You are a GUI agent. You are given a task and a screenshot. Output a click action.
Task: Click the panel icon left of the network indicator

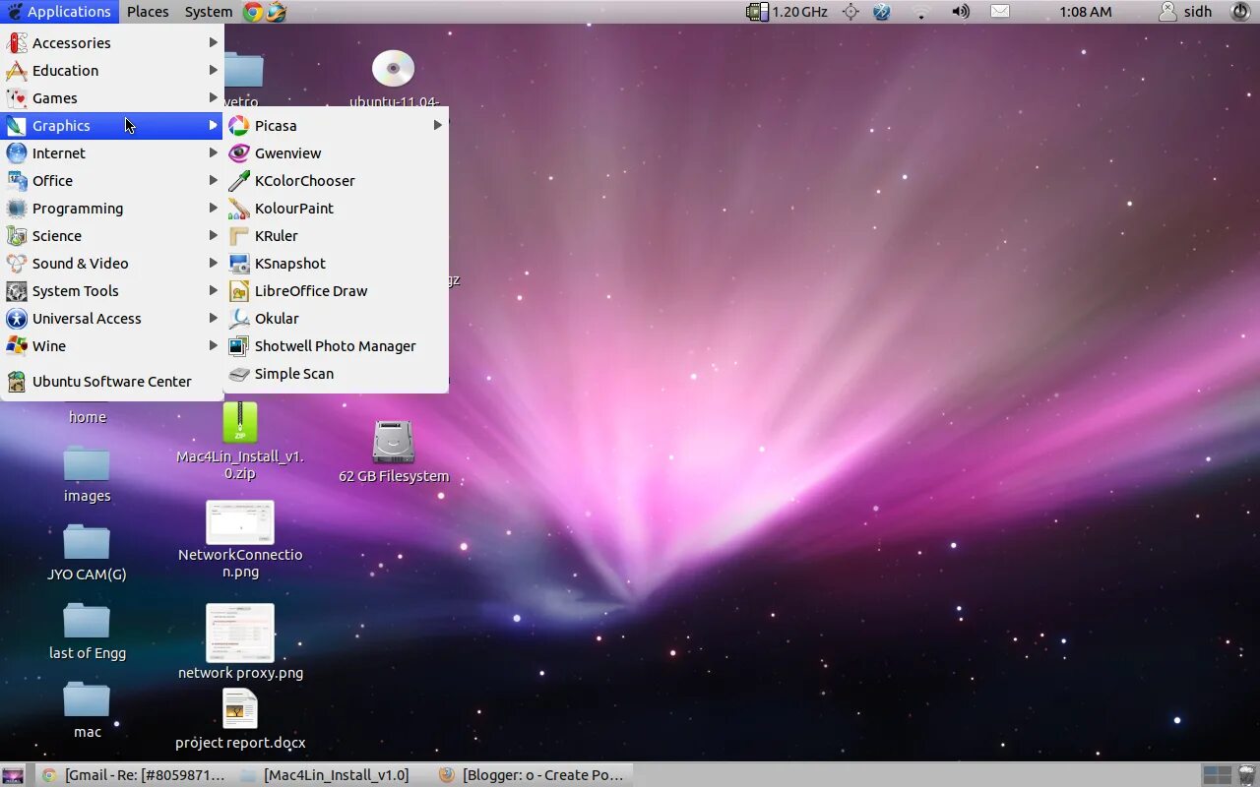[x=882, y=12]
